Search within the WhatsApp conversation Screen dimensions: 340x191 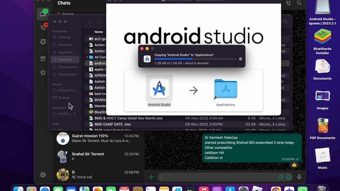pos(299,3)
